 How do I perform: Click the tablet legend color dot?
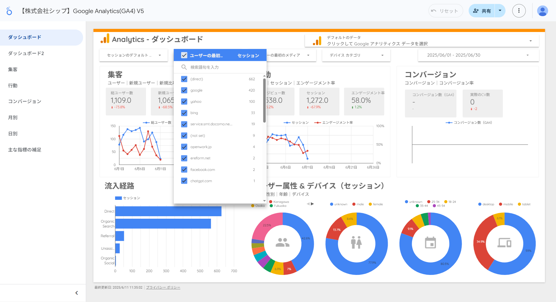(519, 204)
